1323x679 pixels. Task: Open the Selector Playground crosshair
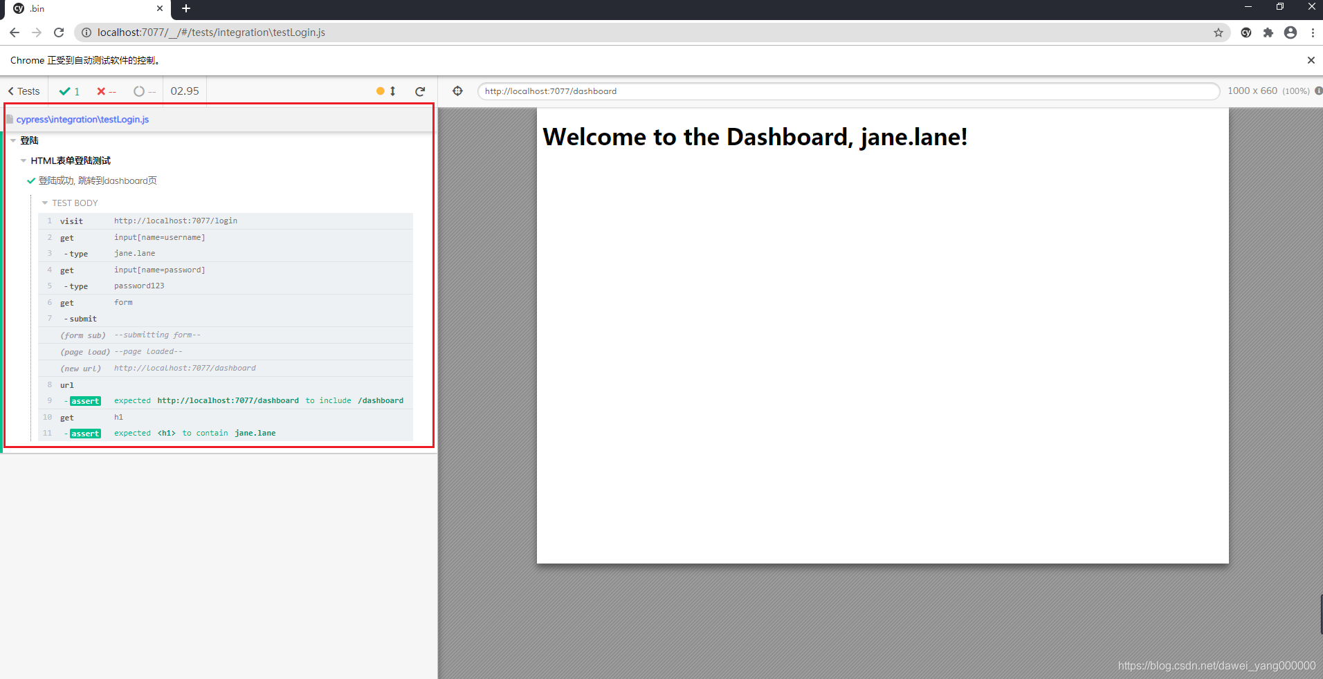click(457, 91)
